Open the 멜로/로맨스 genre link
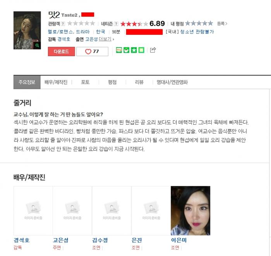The height and width of the screenshot is (256, 271). (x=60, y=32)
